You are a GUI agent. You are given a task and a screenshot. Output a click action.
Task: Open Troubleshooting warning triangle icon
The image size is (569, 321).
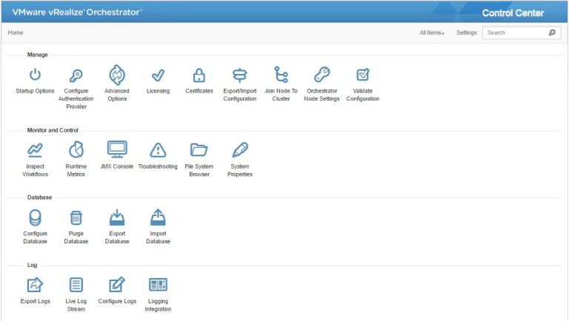(158, 150)
